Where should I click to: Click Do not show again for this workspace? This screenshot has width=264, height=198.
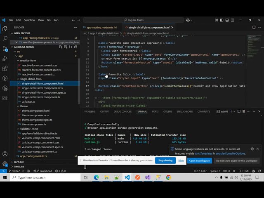[237, 160]
